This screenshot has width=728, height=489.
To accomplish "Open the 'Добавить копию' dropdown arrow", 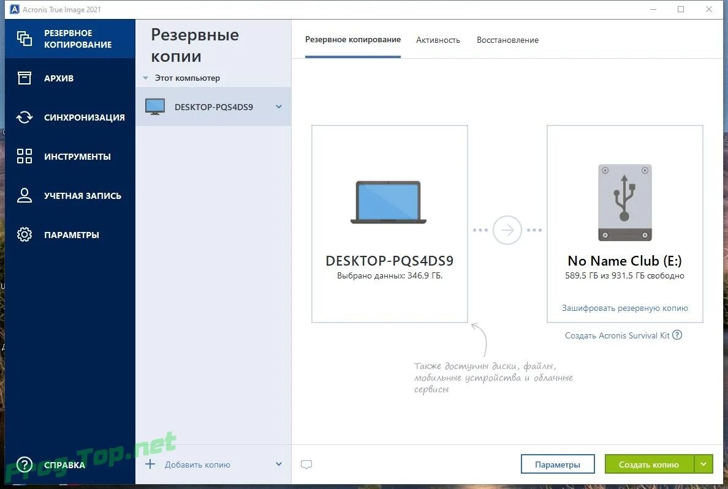I will pos(279,464).
